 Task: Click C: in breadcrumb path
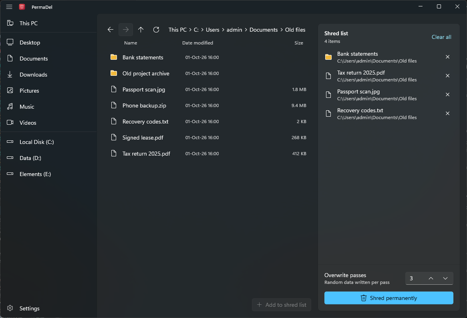pyautogui.click(x=196, y=30)
